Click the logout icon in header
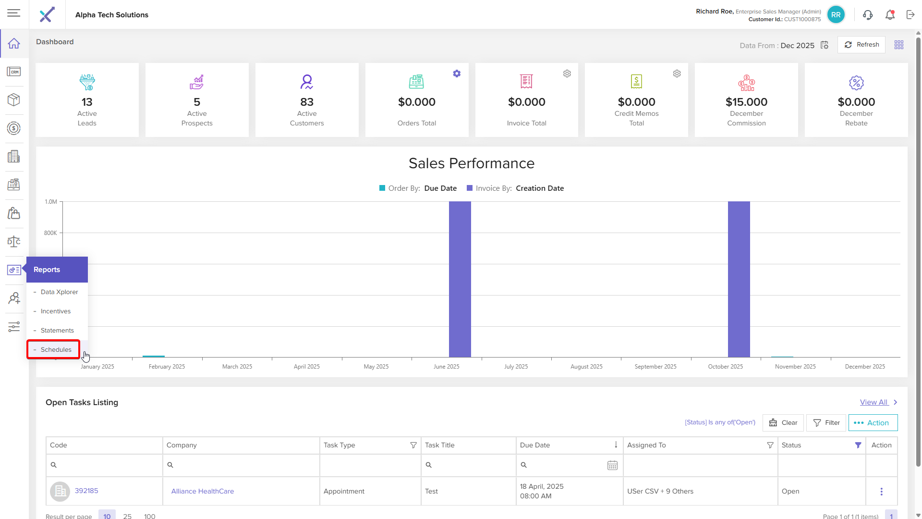 tap(910, 15)
